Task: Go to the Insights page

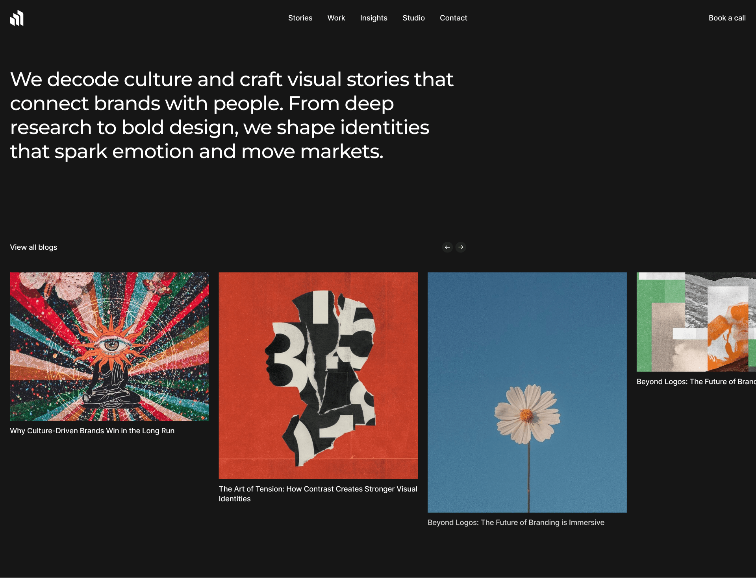Action: tap(373, 18)
